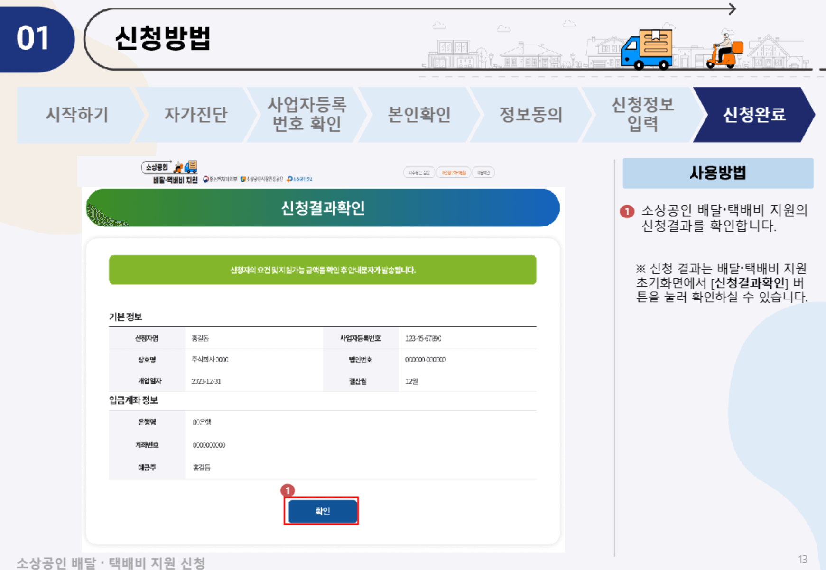Open the 자주묻는 질문 pill button

[x=419, y=172]
